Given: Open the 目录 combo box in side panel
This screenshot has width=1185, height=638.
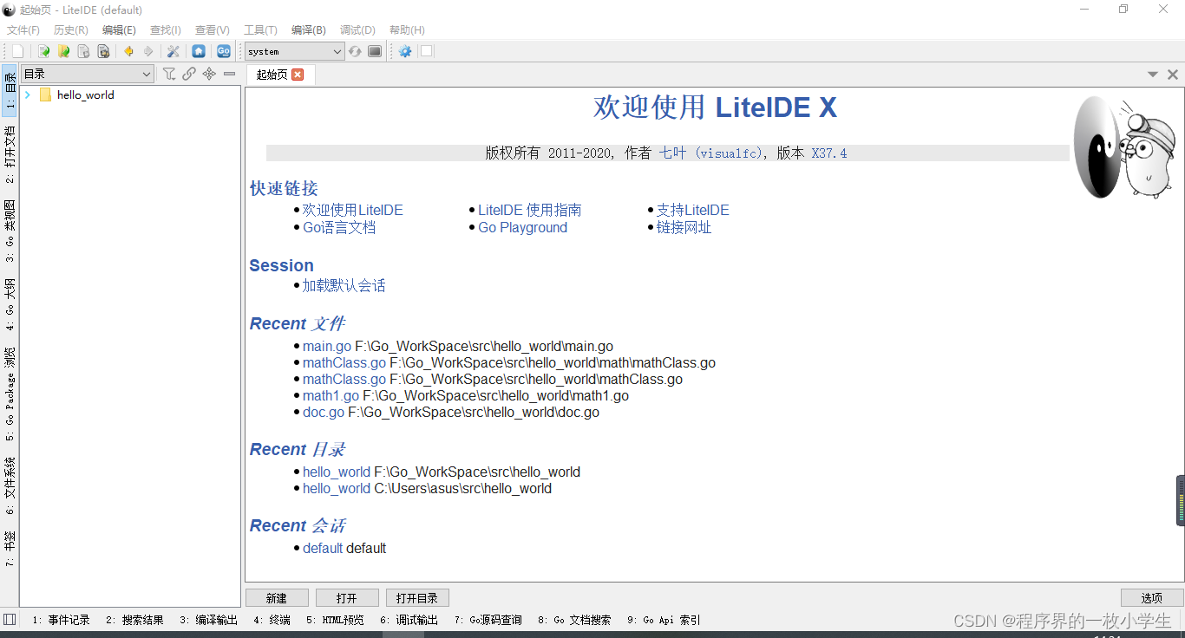Looking at the screenshot, I should coord(88,74).
